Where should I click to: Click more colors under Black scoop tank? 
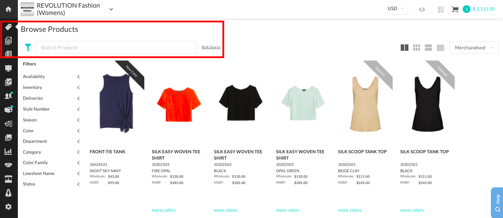412,210
